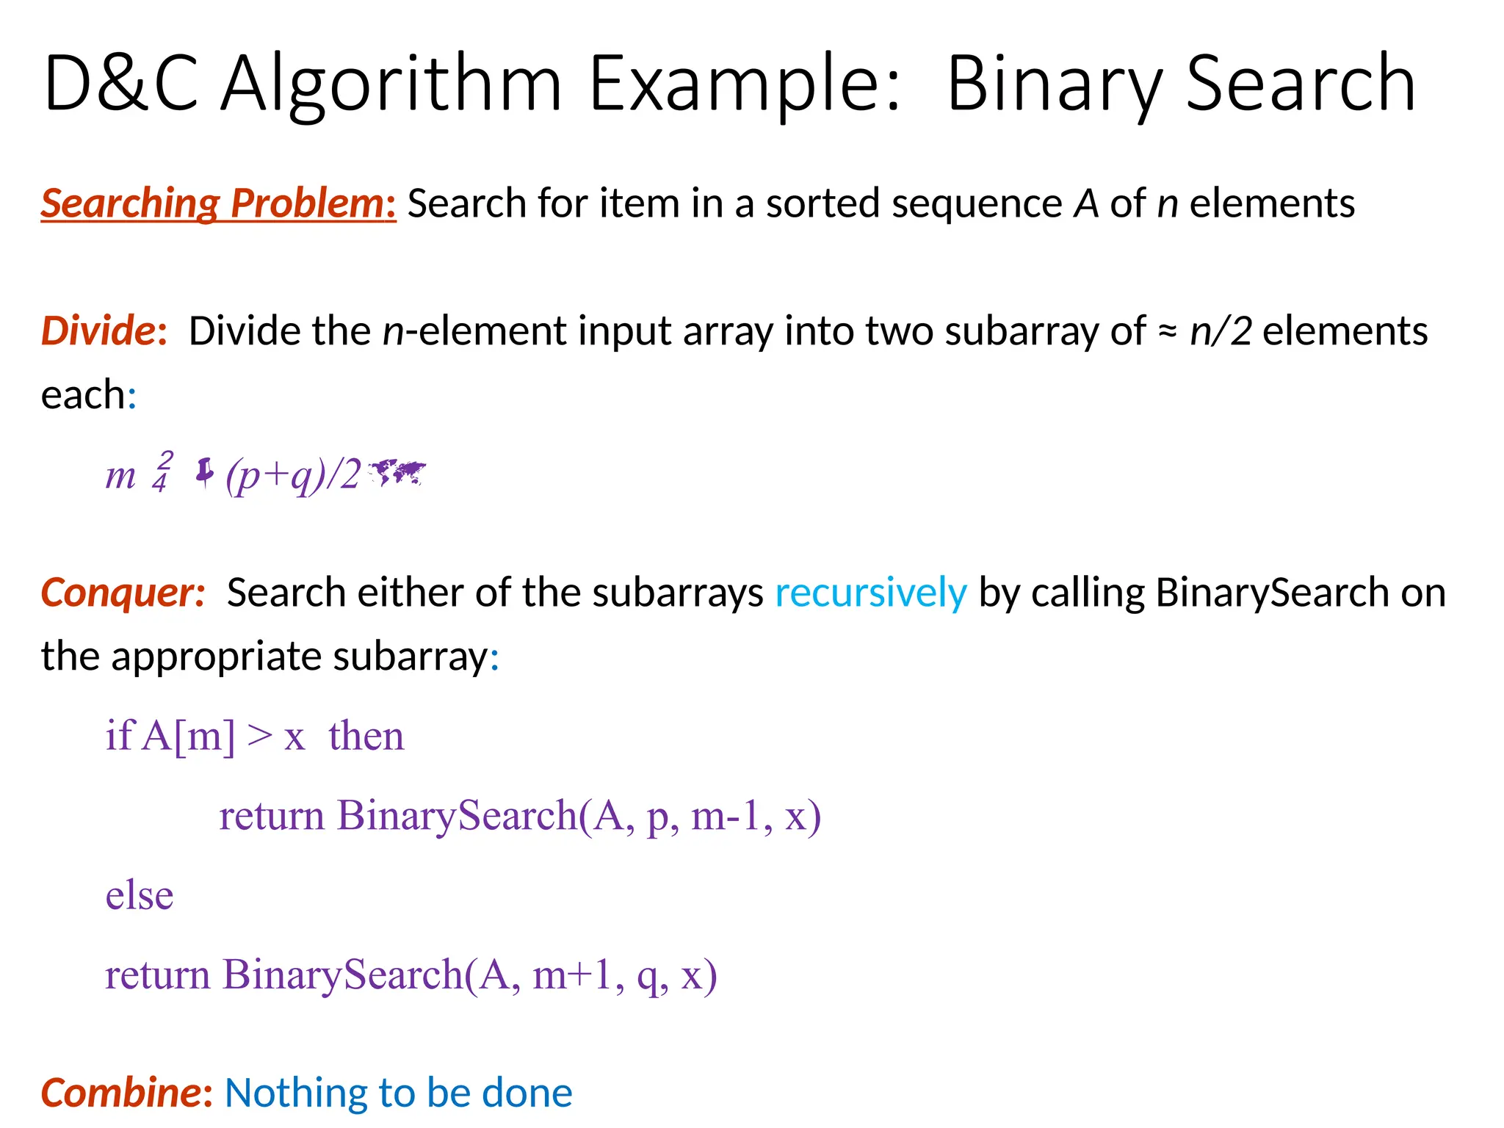Click the red 'Conquer:' label
1504x1128 pixels.
coord(123,593)
